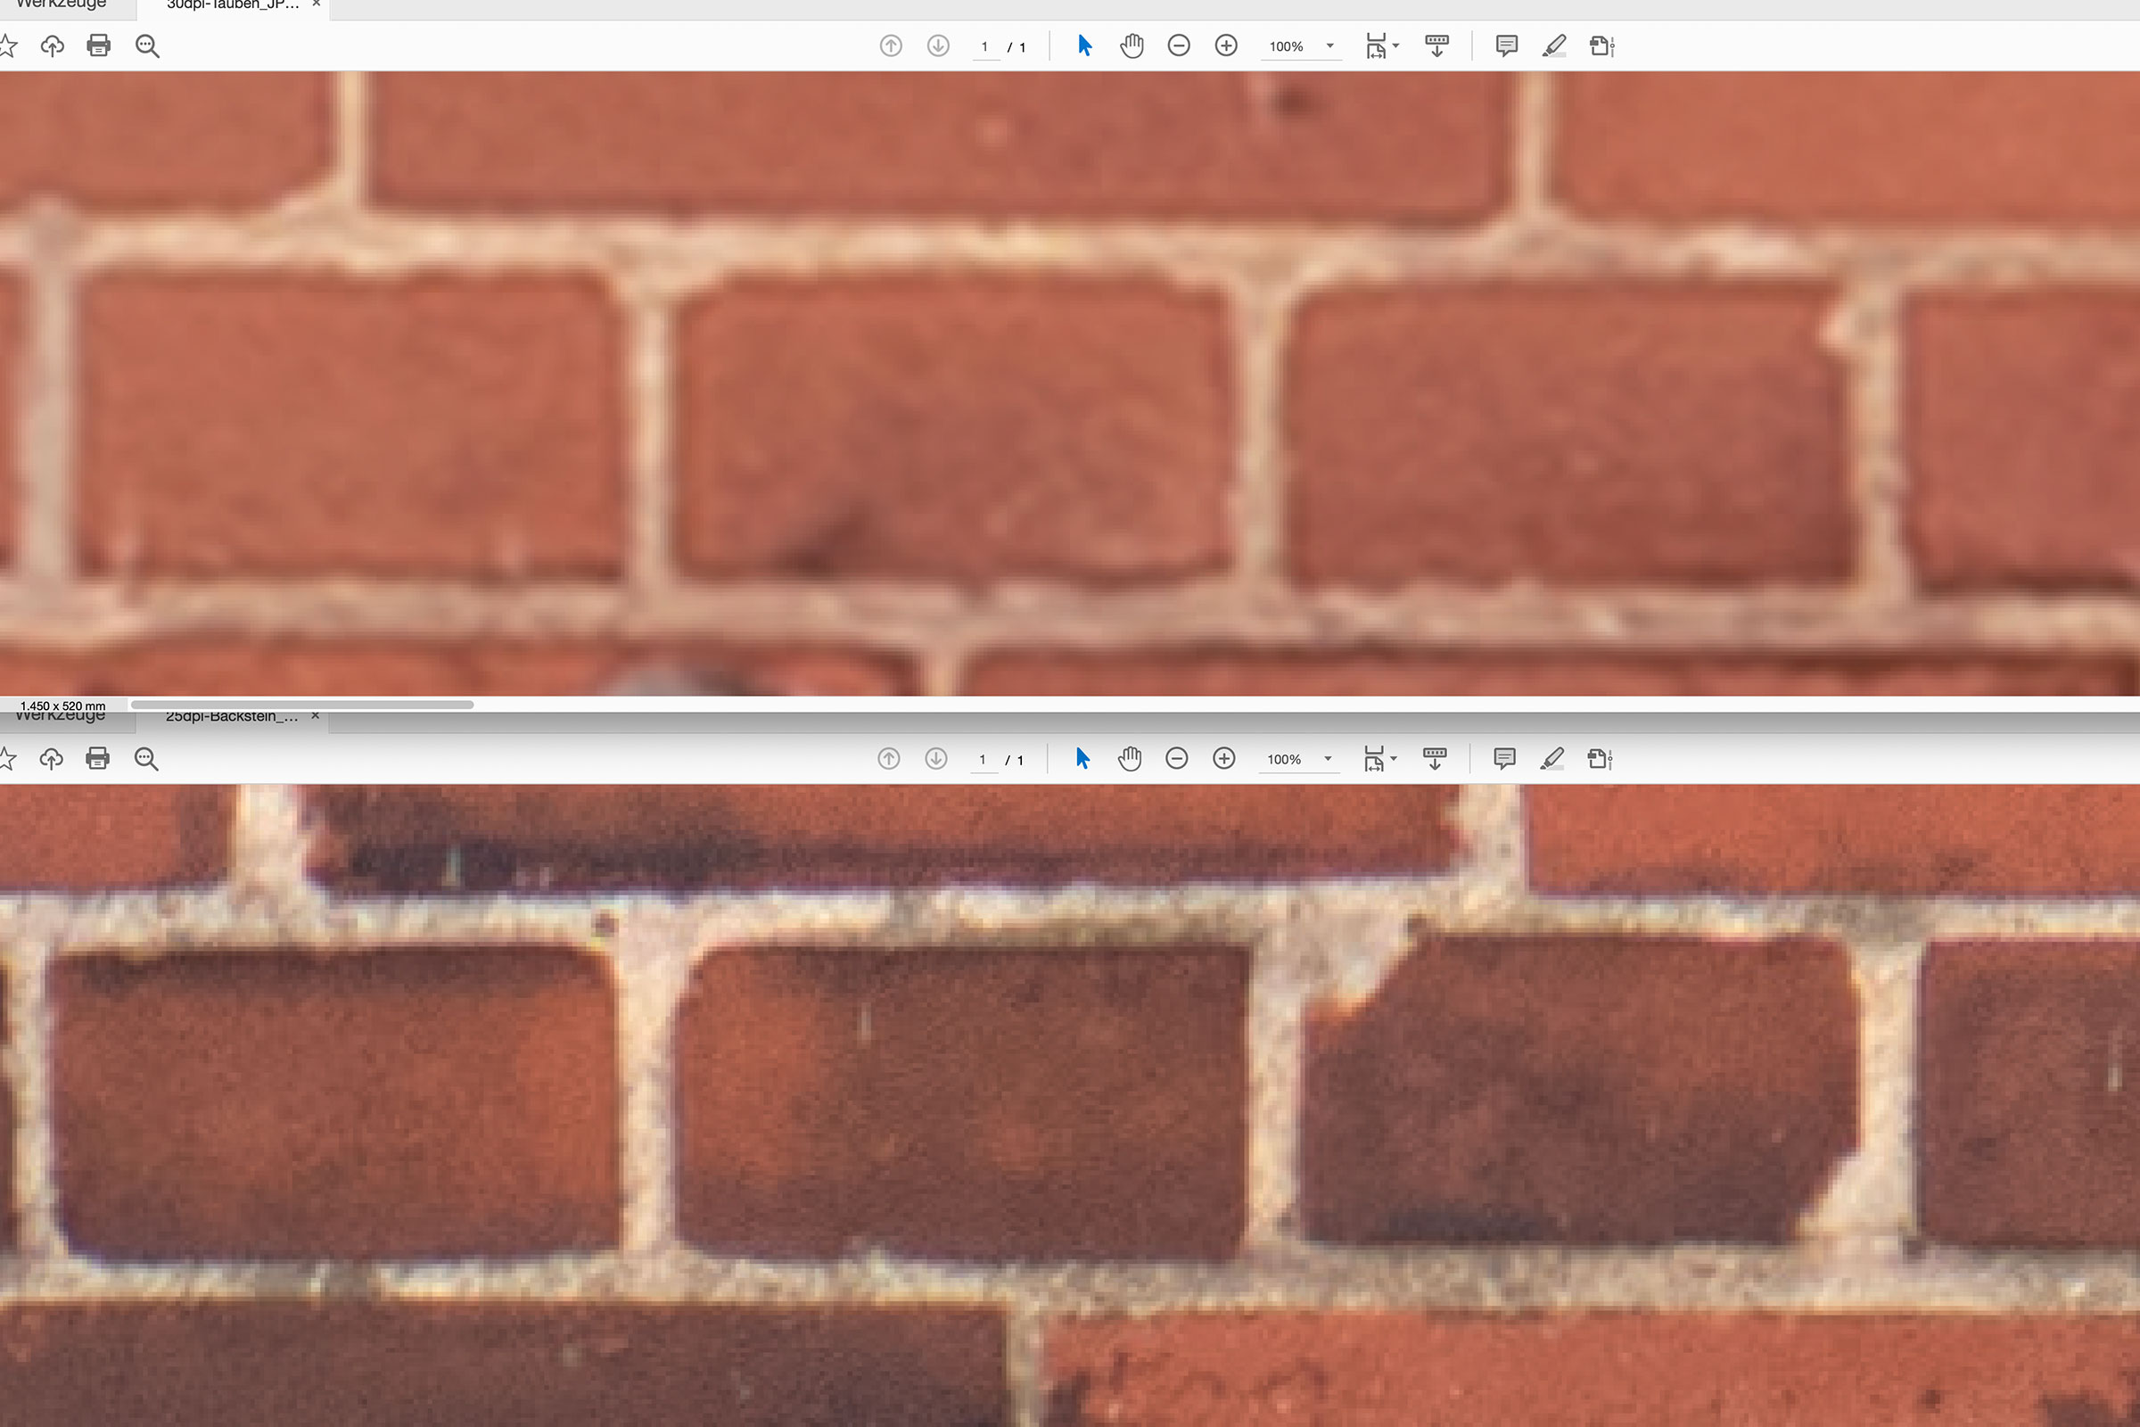Add a comment in bottom window
Image resolution: width=2140 pixels, height=1427 pixels.
(x=1504, y=758)
